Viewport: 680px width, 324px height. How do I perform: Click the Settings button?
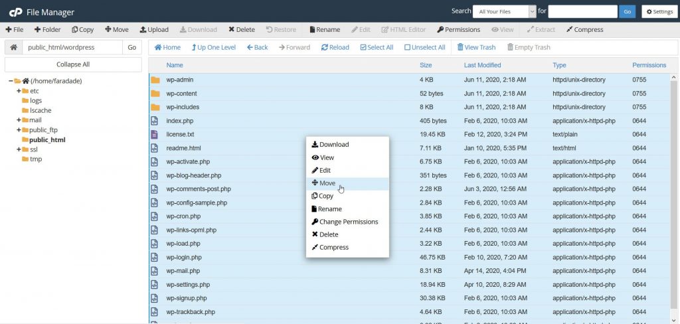pyautogui.click(x=659, y=11)
